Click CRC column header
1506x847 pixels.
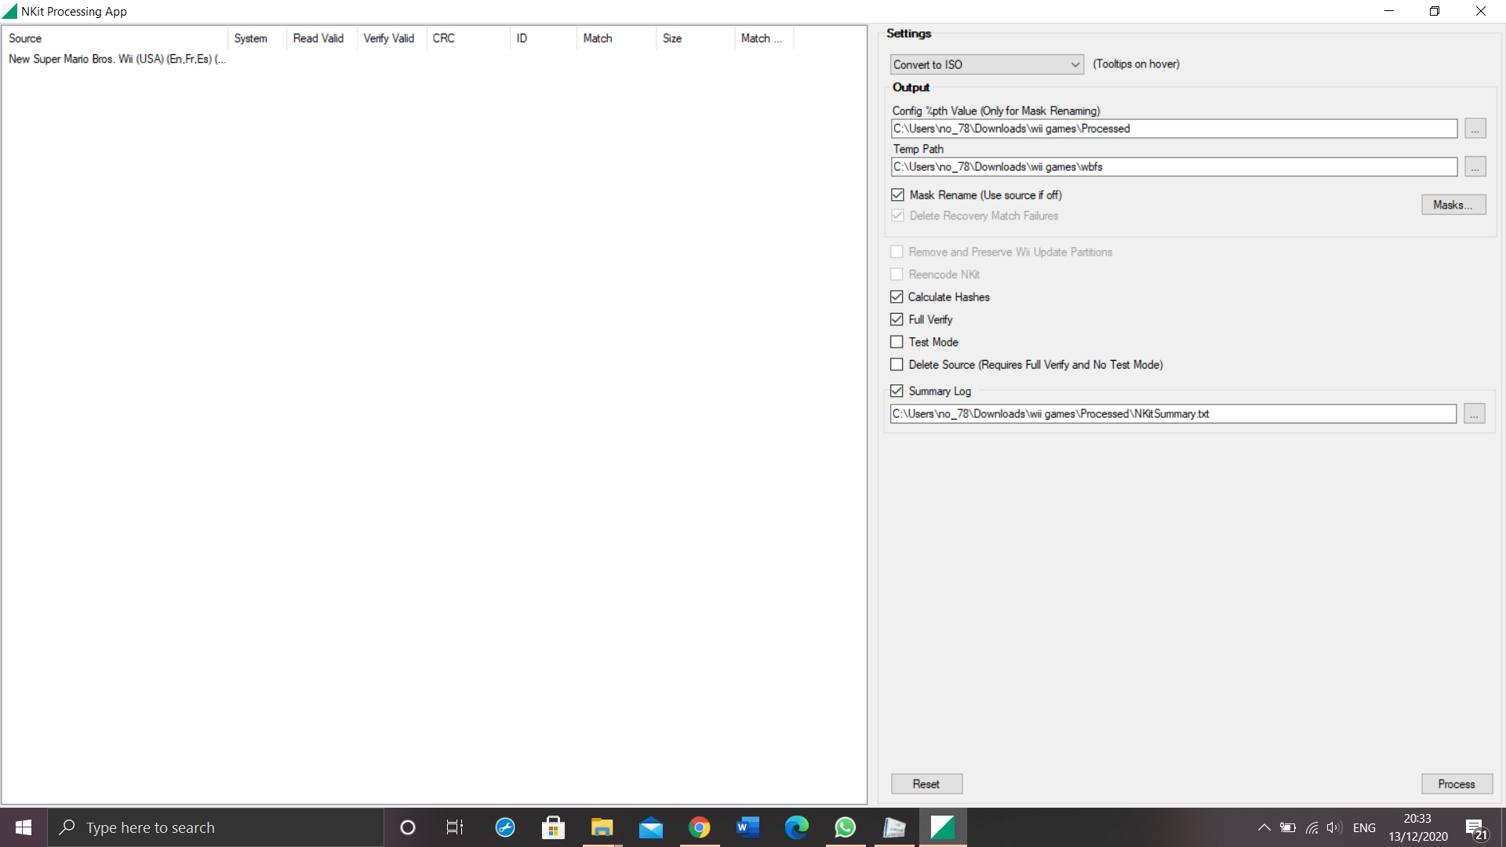468,38
